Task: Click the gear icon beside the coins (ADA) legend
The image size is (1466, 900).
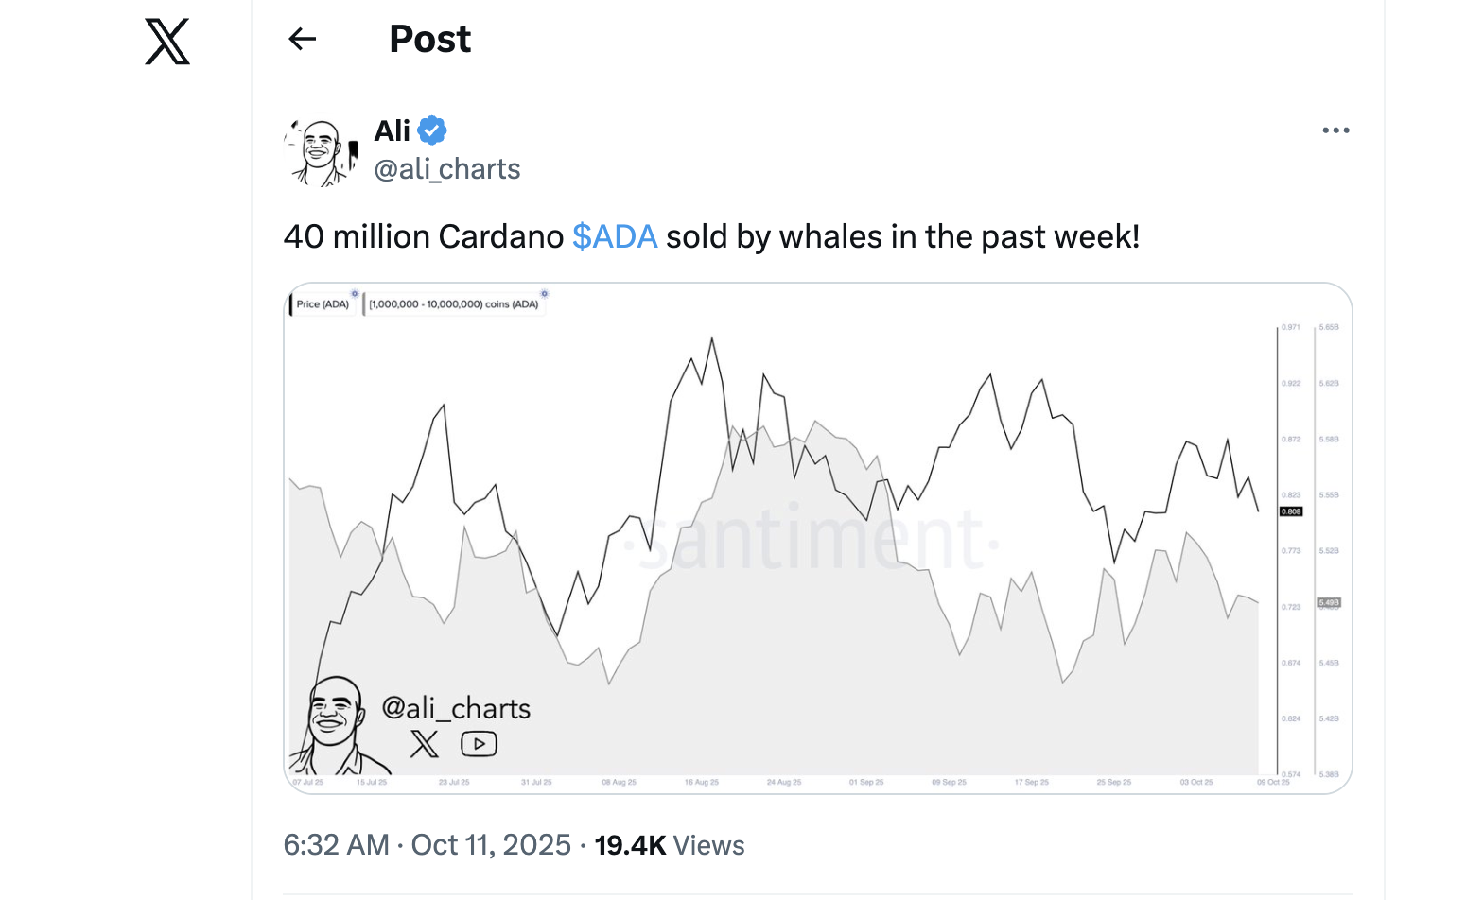Action: [x=544, y=294]
